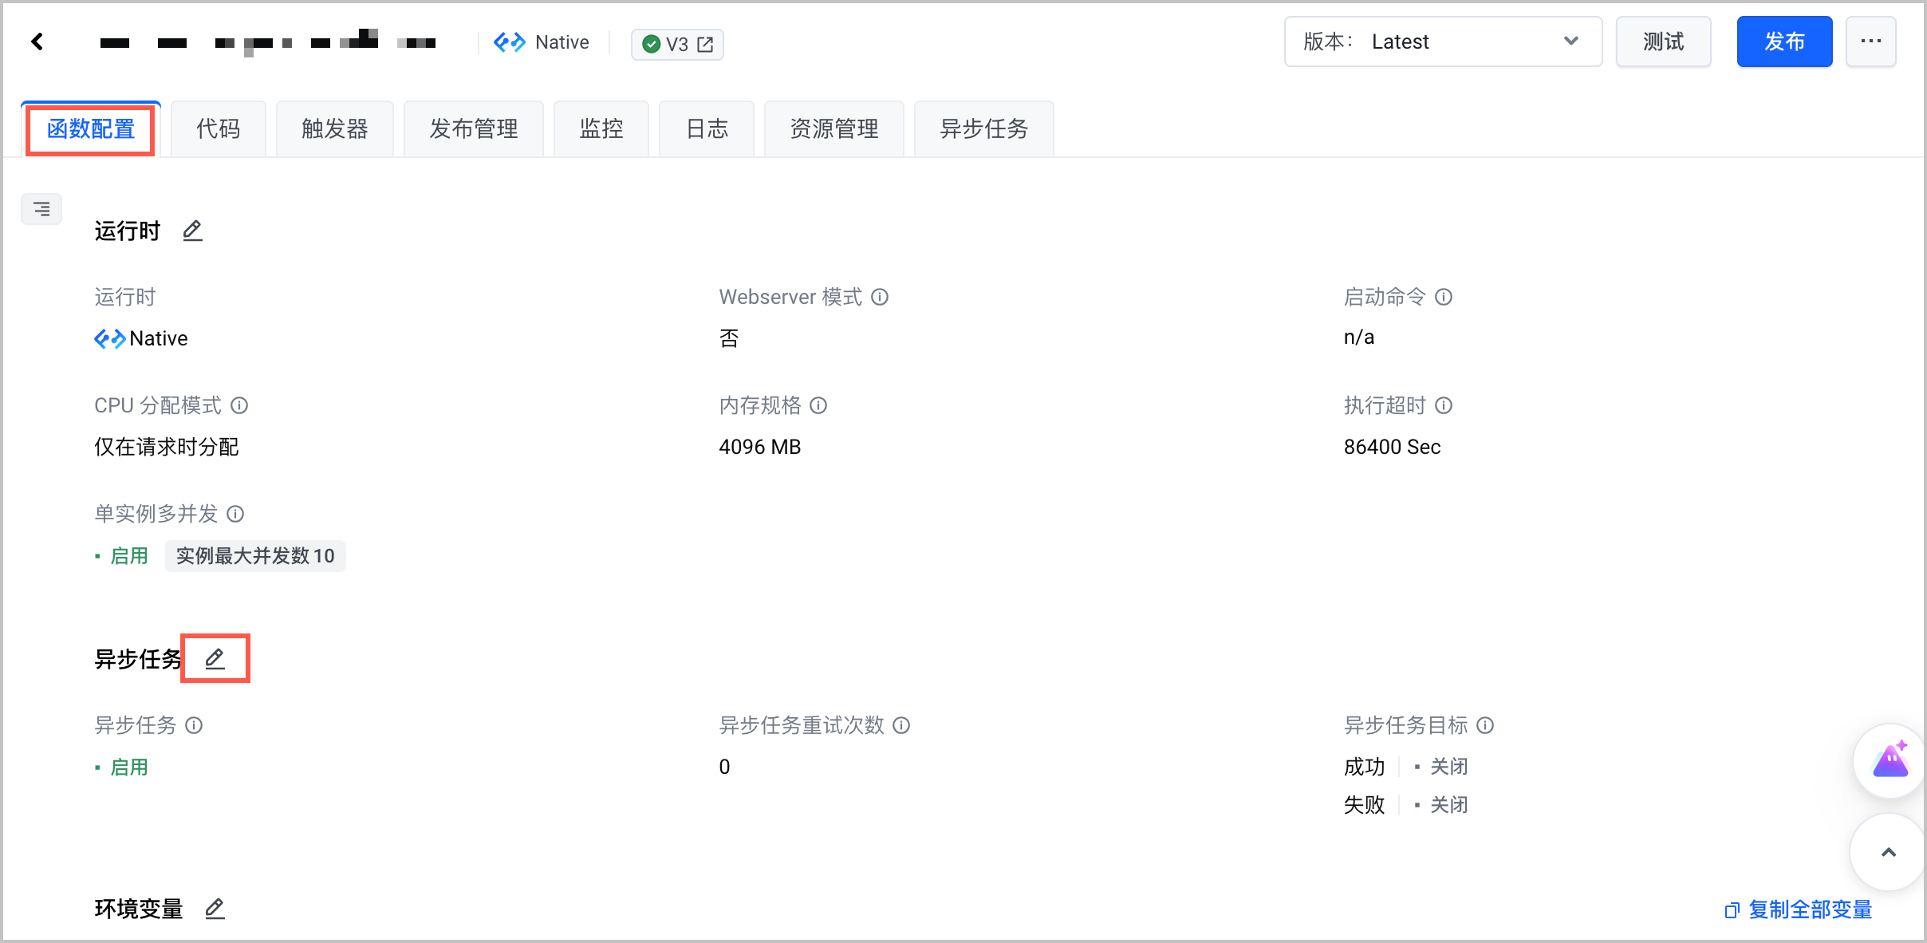Show info for 异步任务目标
Image resolution: width=1927 pixels, height=943 pixels.
coord(1485,725)
